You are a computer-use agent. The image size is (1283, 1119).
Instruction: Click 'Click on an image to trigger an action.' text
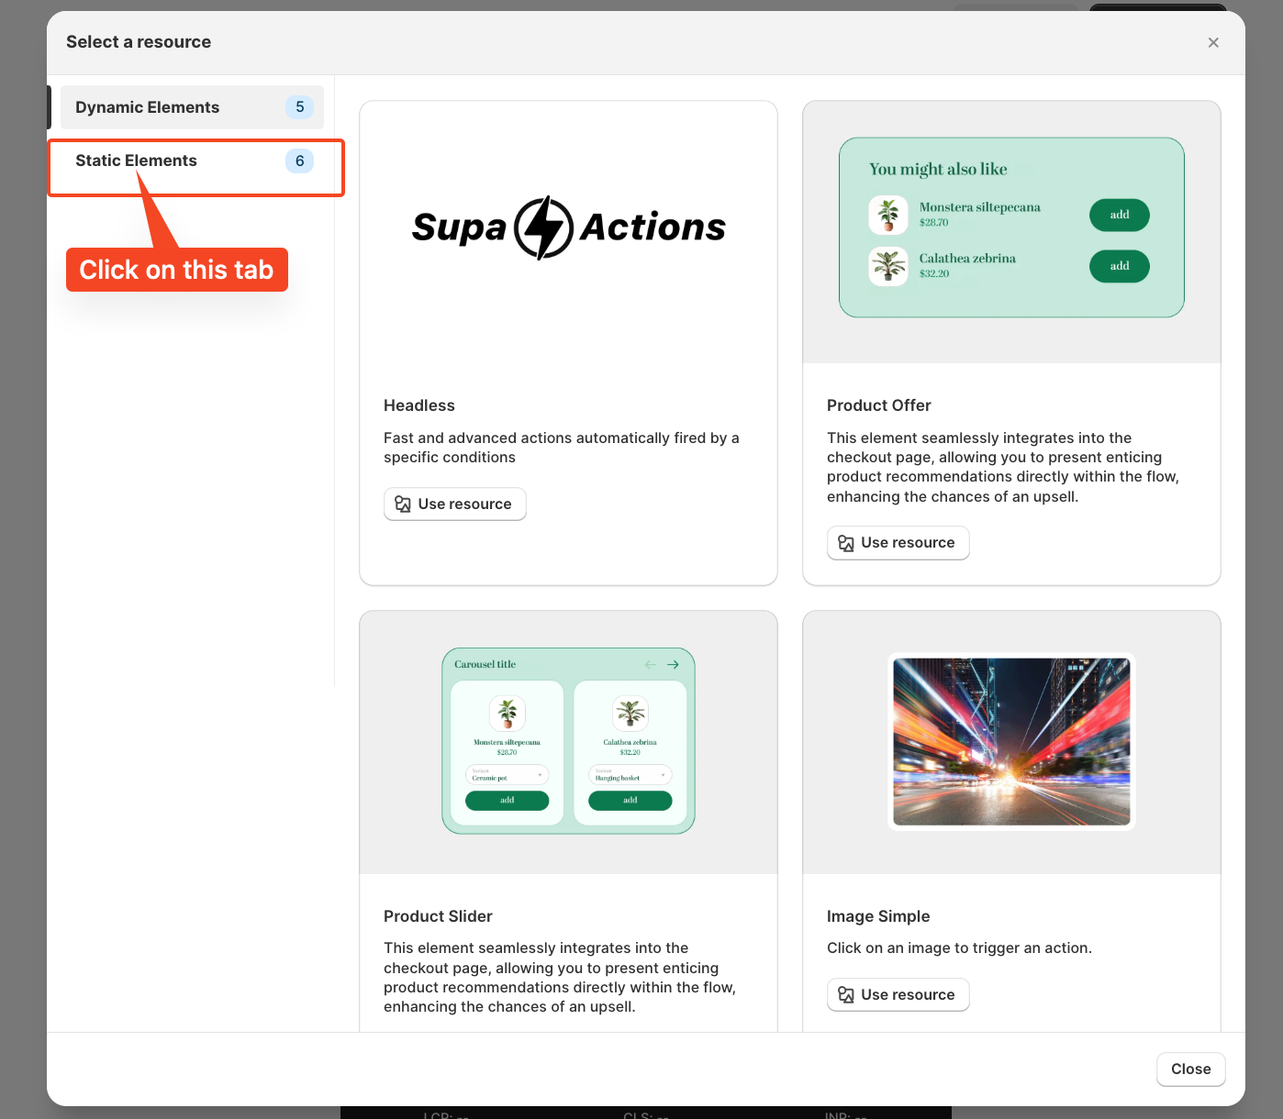click(959, 948)
